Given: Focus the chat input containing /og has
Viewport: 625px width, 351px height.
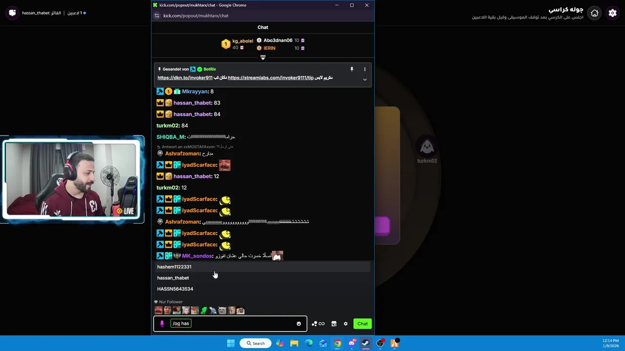Looking at the screenshot, I should point(230,324).
